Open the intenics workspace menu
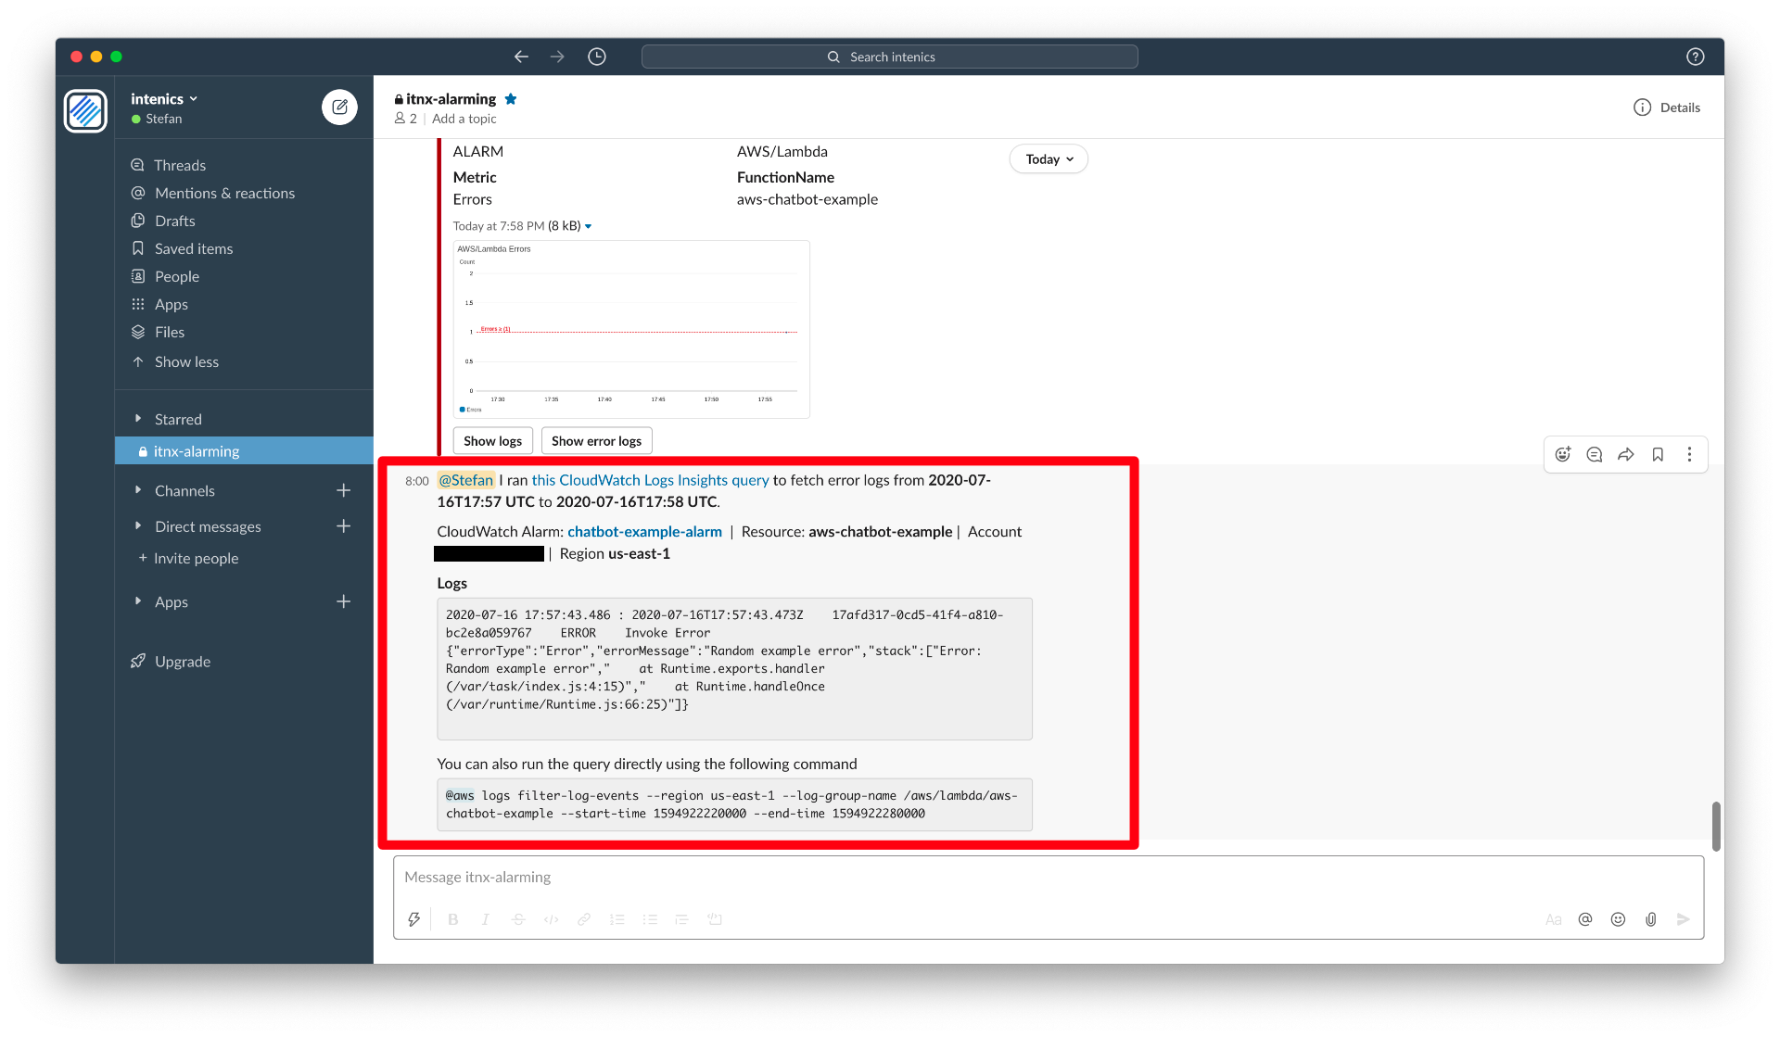Screen dimensions: 1780x1037 pos(164,99)
